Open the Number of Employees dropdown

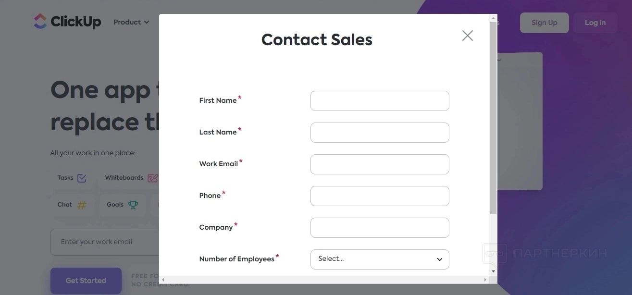[x=380, y=259]
